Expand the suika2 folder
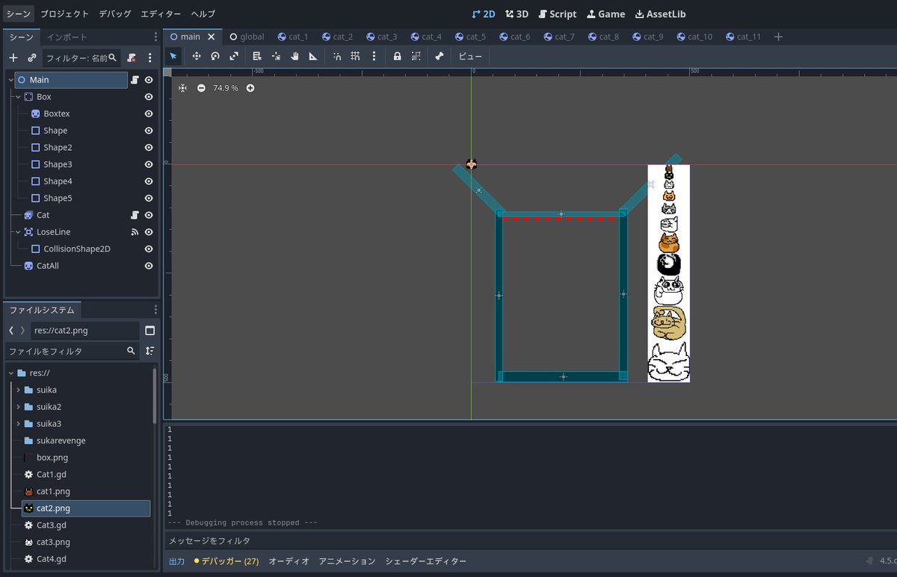The image size is (897, 577). (x=18, y=407)
